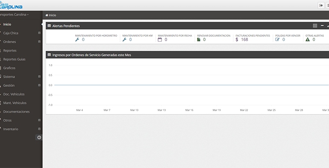The image size is (329, 168).
Task: Open Reportes Guias in the sidebar
Action: tap(14, 59)
